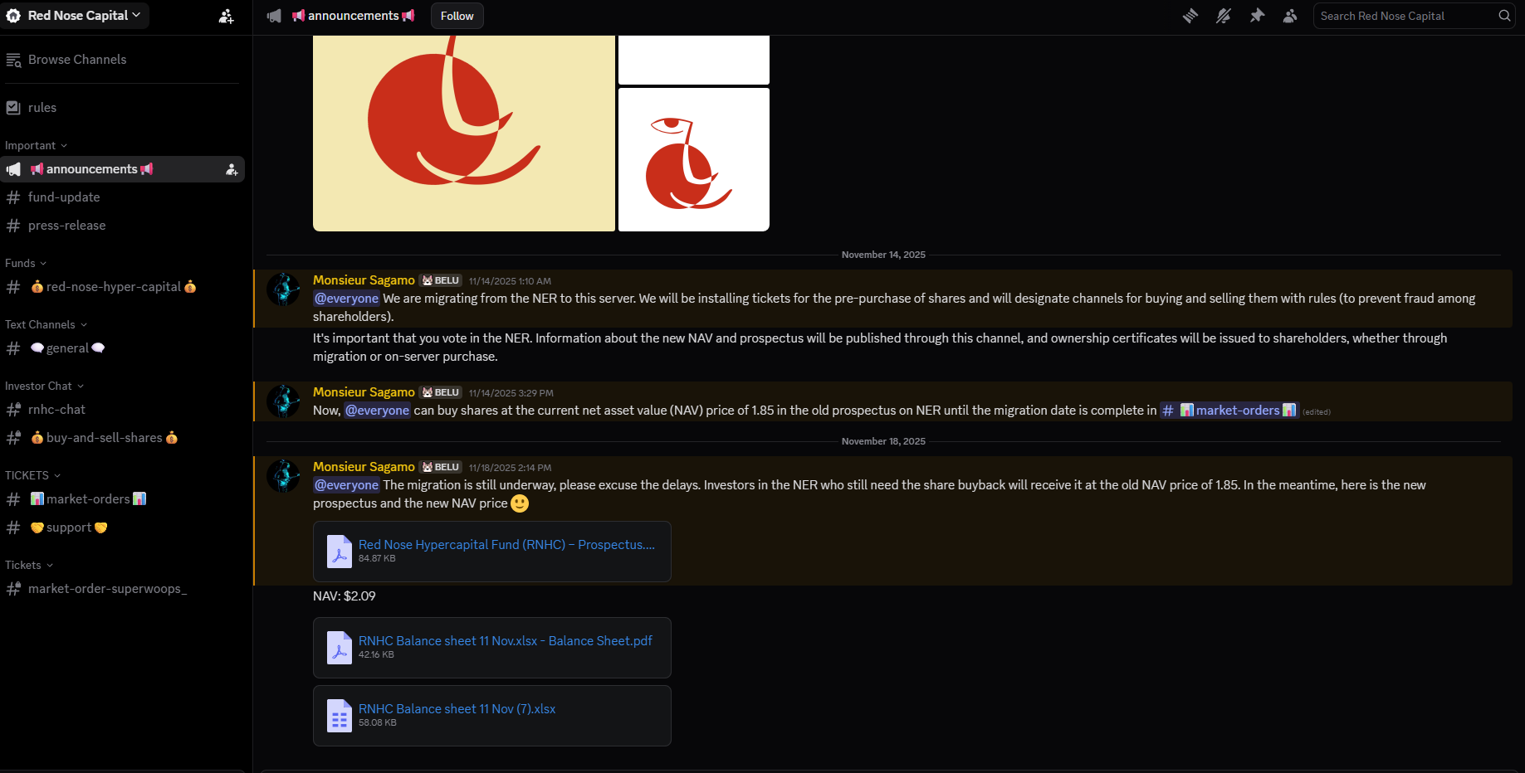Click Follow button for announcements

click(x=457, y=16)
